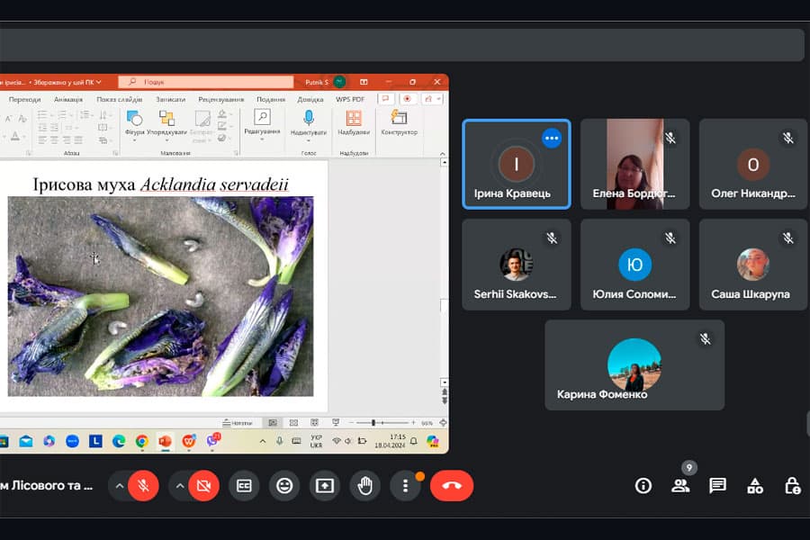
Task: Select the Саша Шкарупа participant tile
Action: 752,265
